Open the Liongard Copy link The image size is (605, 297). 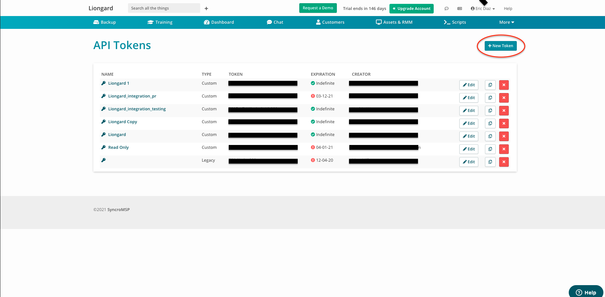(x=123, y=122)
